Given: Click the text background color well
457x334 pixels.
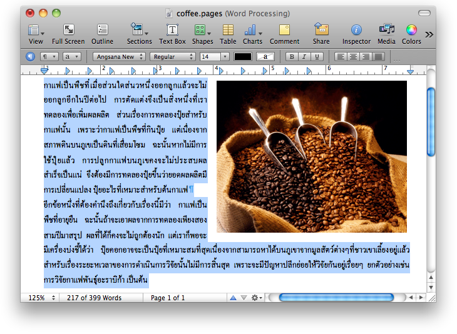Looking at the screenshot, I should [x=265, y=56].
